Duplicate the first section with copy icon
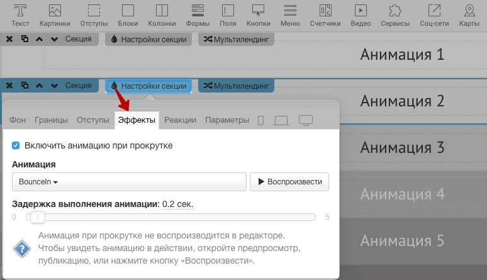The height and width of the screenshot is (280, 487). 25,39
